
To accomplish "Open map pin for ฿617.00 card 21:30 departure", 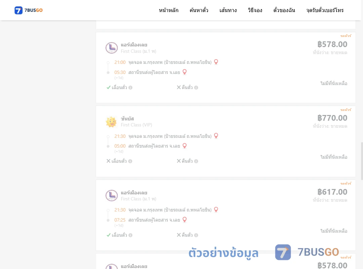I will [216, 209].
